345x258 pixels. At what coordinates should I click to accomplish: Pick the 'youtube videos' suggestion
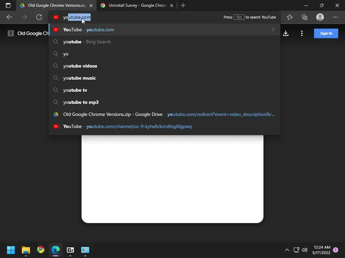click(164, 66)
